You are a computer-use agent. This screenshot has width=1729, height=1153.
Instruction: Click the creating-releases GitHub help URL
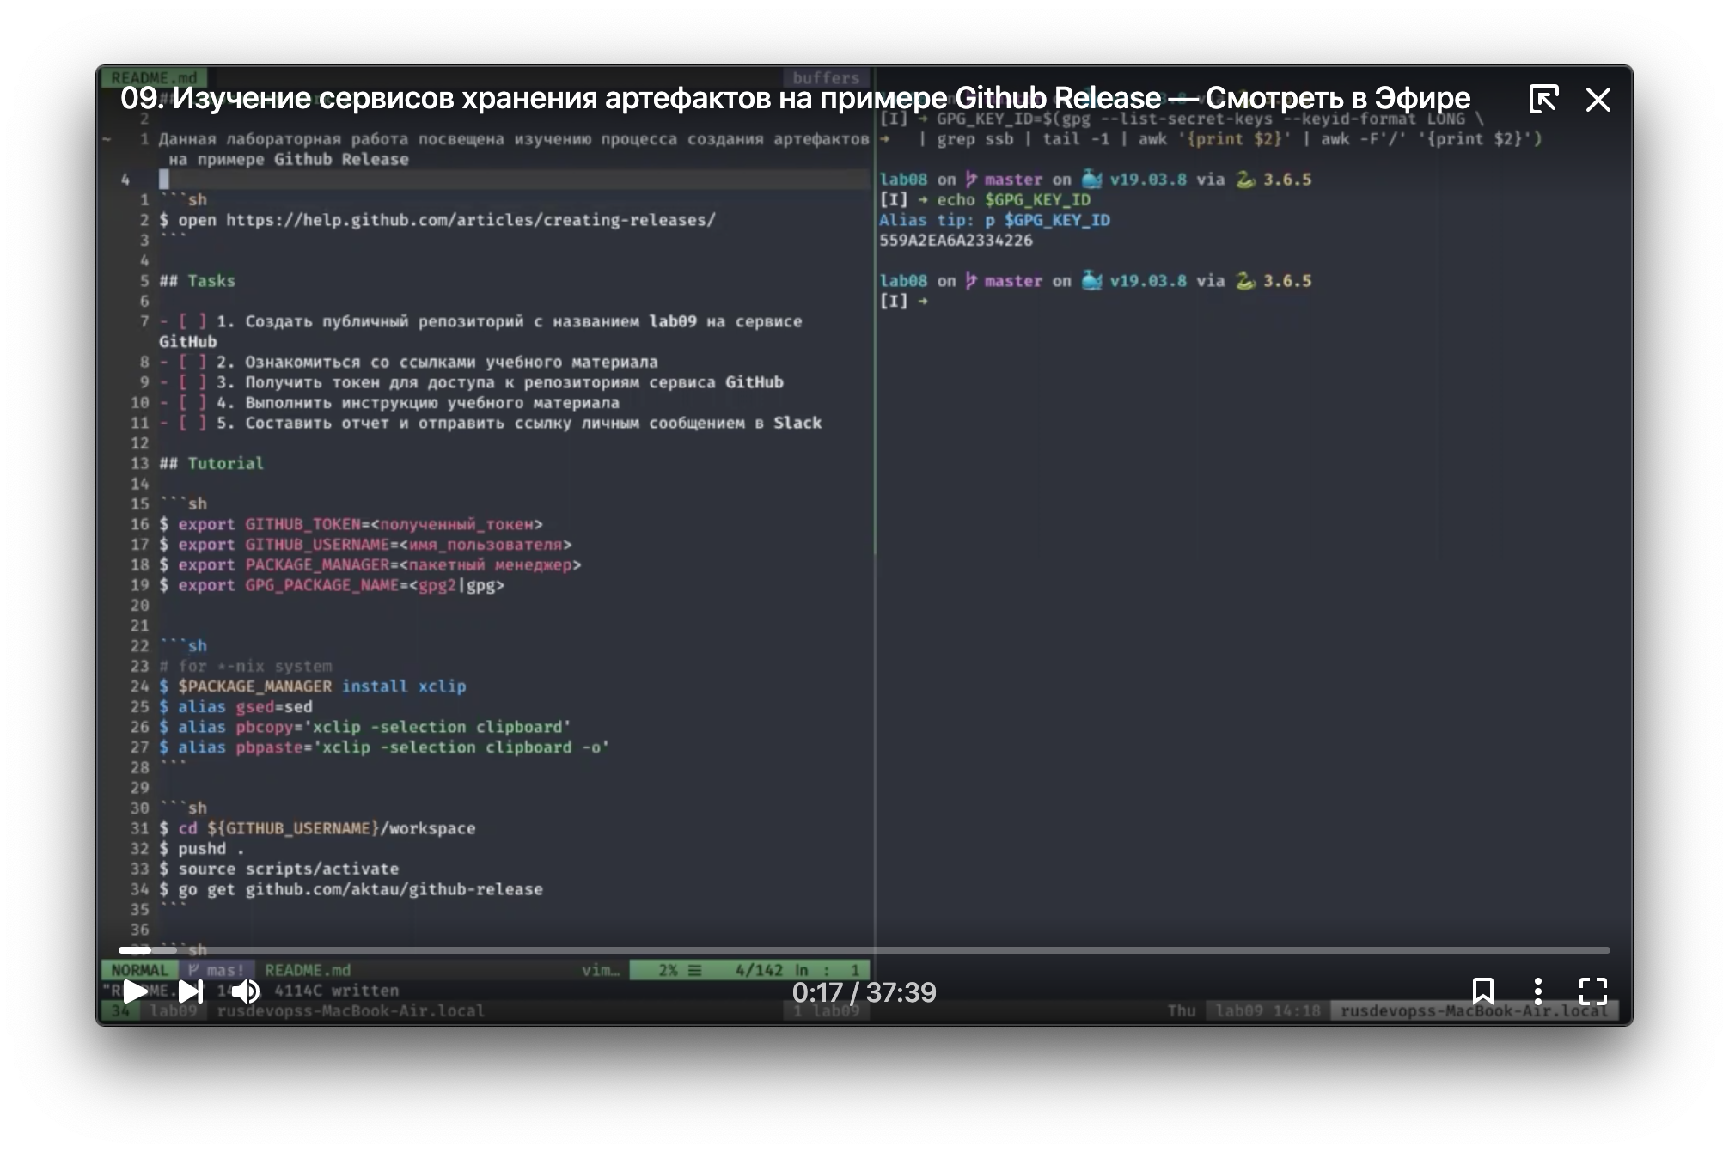pos(470,220)
